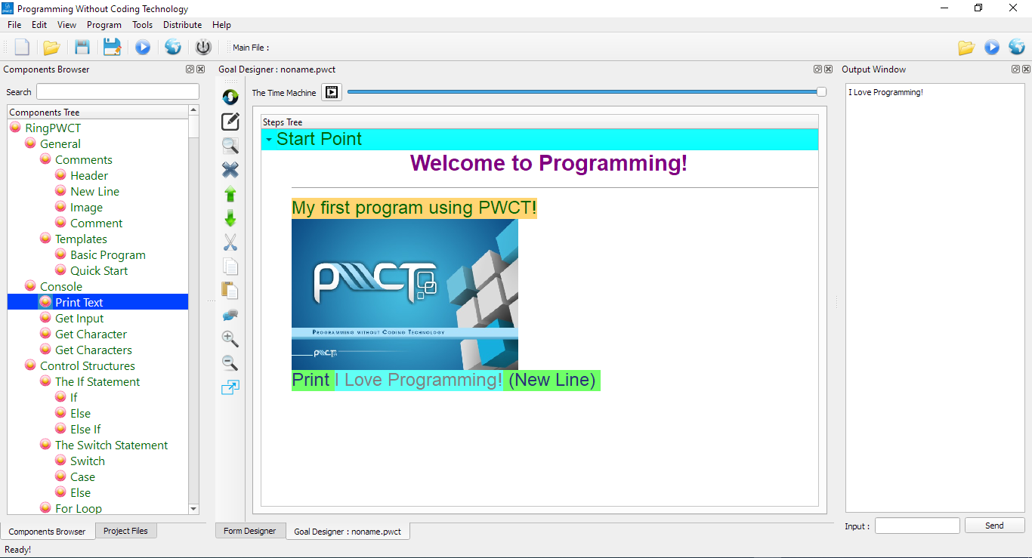Click the edit step pencil icon
This screenshot has height=558, width=1032.
(x=230, y=122)
